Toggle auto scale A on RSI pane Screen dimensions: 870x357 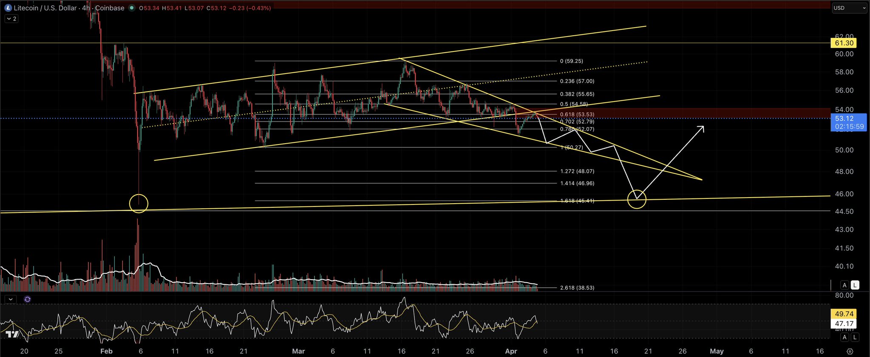pos(844,337)
